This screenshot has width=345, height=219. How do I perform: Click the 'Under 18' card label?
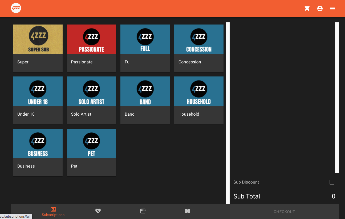(x=26, y=114)
